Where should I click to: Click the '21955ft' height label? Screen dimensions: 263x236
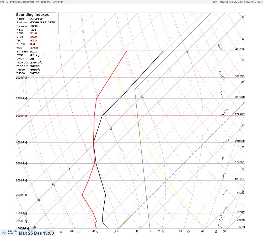click(240, 141)
